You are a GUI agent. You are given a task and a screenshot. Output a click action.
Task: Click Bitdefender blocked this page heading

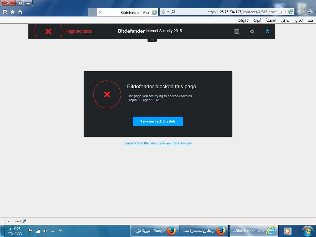pos(162,86)
